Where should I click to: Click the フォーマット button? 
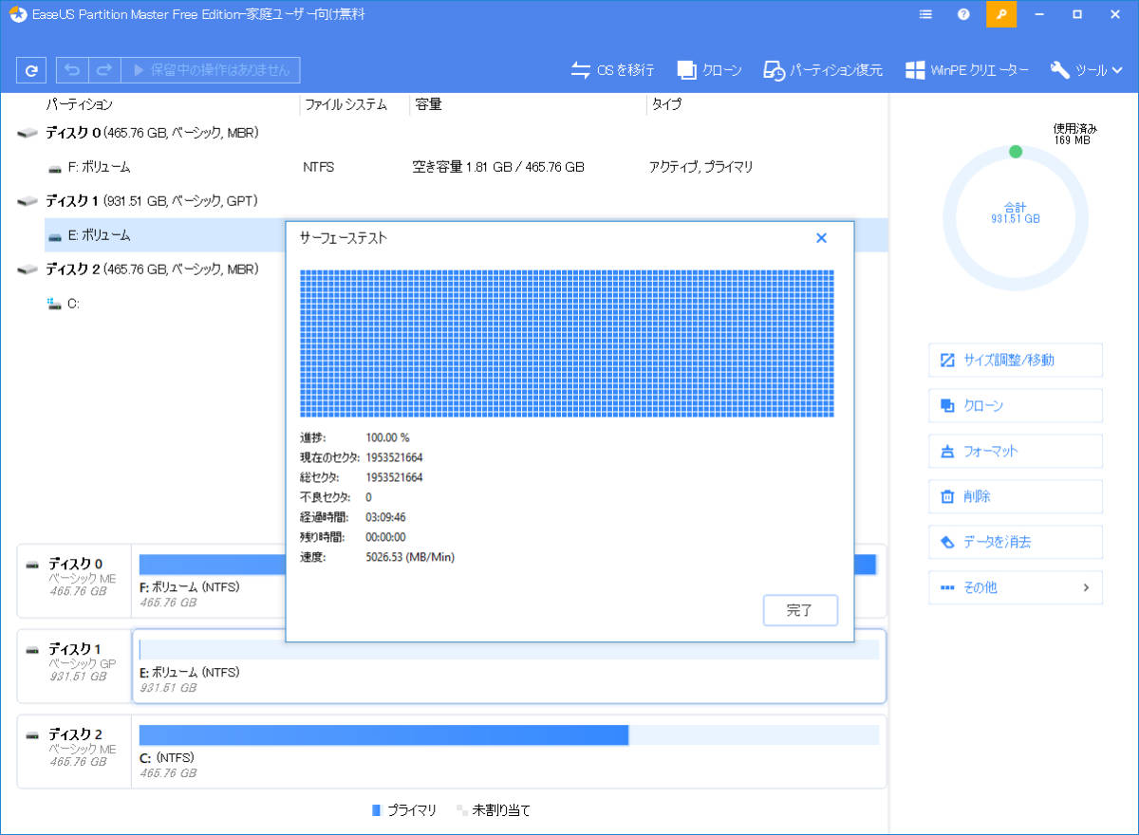(x=1015, y=451)
